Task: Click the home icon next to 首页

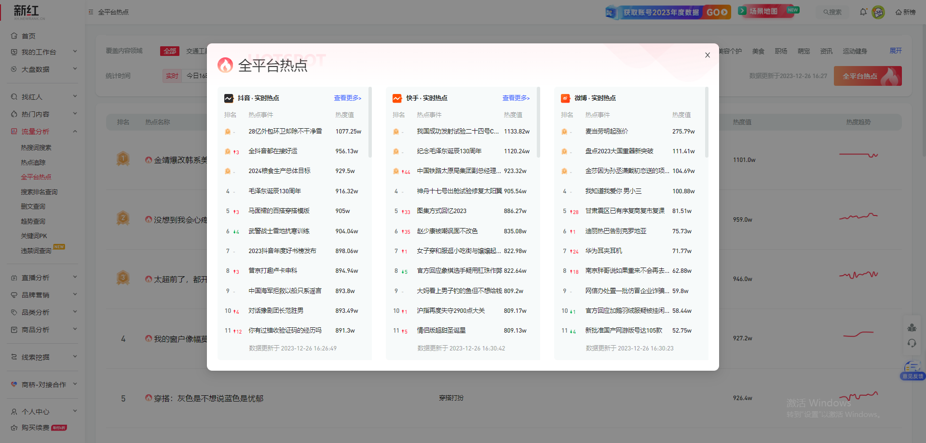Action: tap(14, 36)
